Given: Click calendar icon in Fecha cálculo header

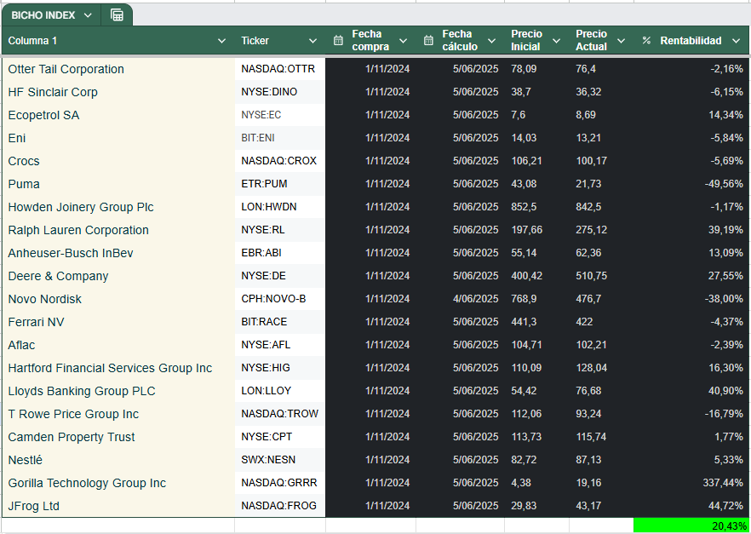Looking at the screenshot, I should point(428,41).
